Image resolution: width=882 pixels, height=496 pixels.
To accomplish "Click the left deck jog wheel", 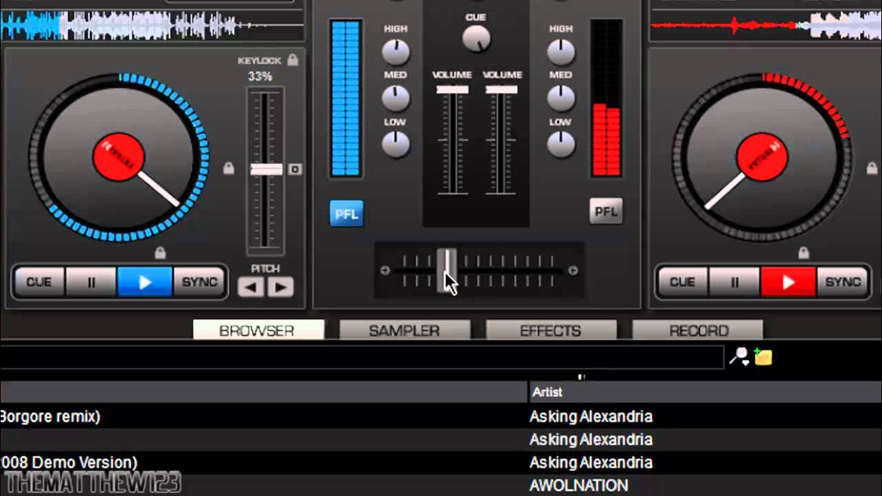I will click(x=119, y=157).
